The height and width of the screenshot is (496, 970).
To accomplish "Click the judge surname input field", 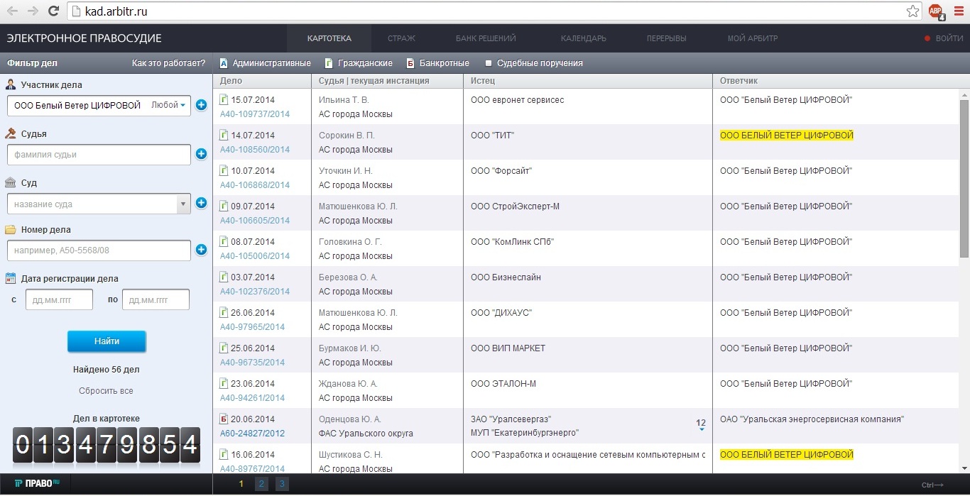I will click(99, 155).
